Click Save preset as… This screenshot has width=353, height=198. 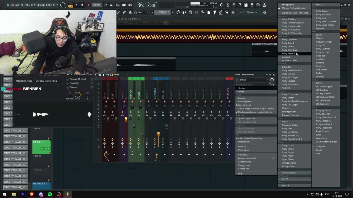(x=256, y=105)
